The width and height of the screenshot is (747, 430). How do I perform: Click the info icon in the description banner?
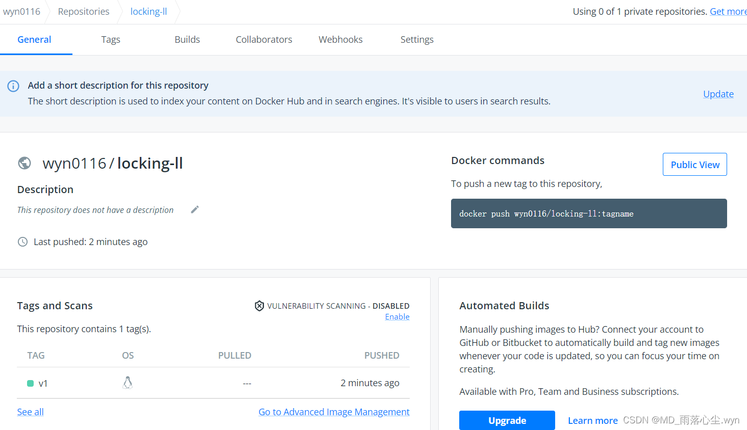(x=13, y=86)
